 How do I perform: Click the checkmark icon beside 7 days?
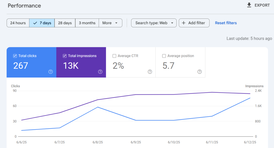click(35, 23)
